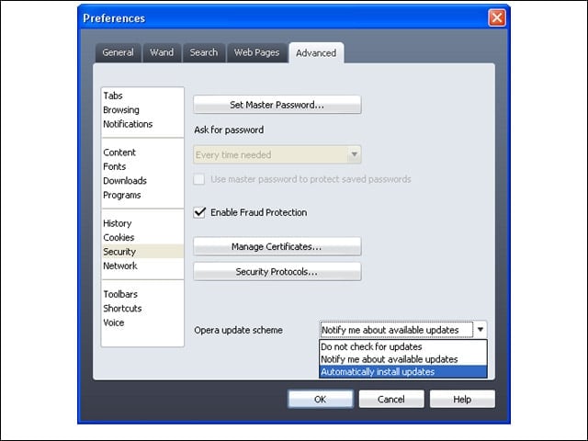Open the Every time needed dropdown

(x=277, y=154)
